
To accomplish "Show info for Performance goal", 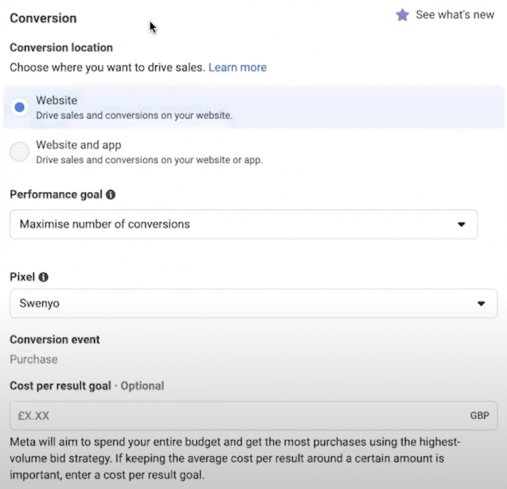I will pos(110,195).
